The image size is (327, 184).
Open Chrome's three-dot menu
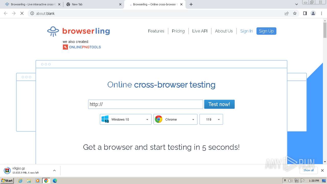[x=321, y=13]
